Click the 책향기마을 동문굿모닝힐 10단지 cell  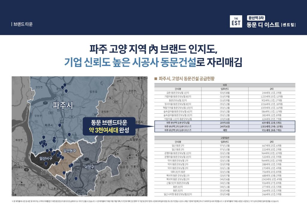[178, 108]
